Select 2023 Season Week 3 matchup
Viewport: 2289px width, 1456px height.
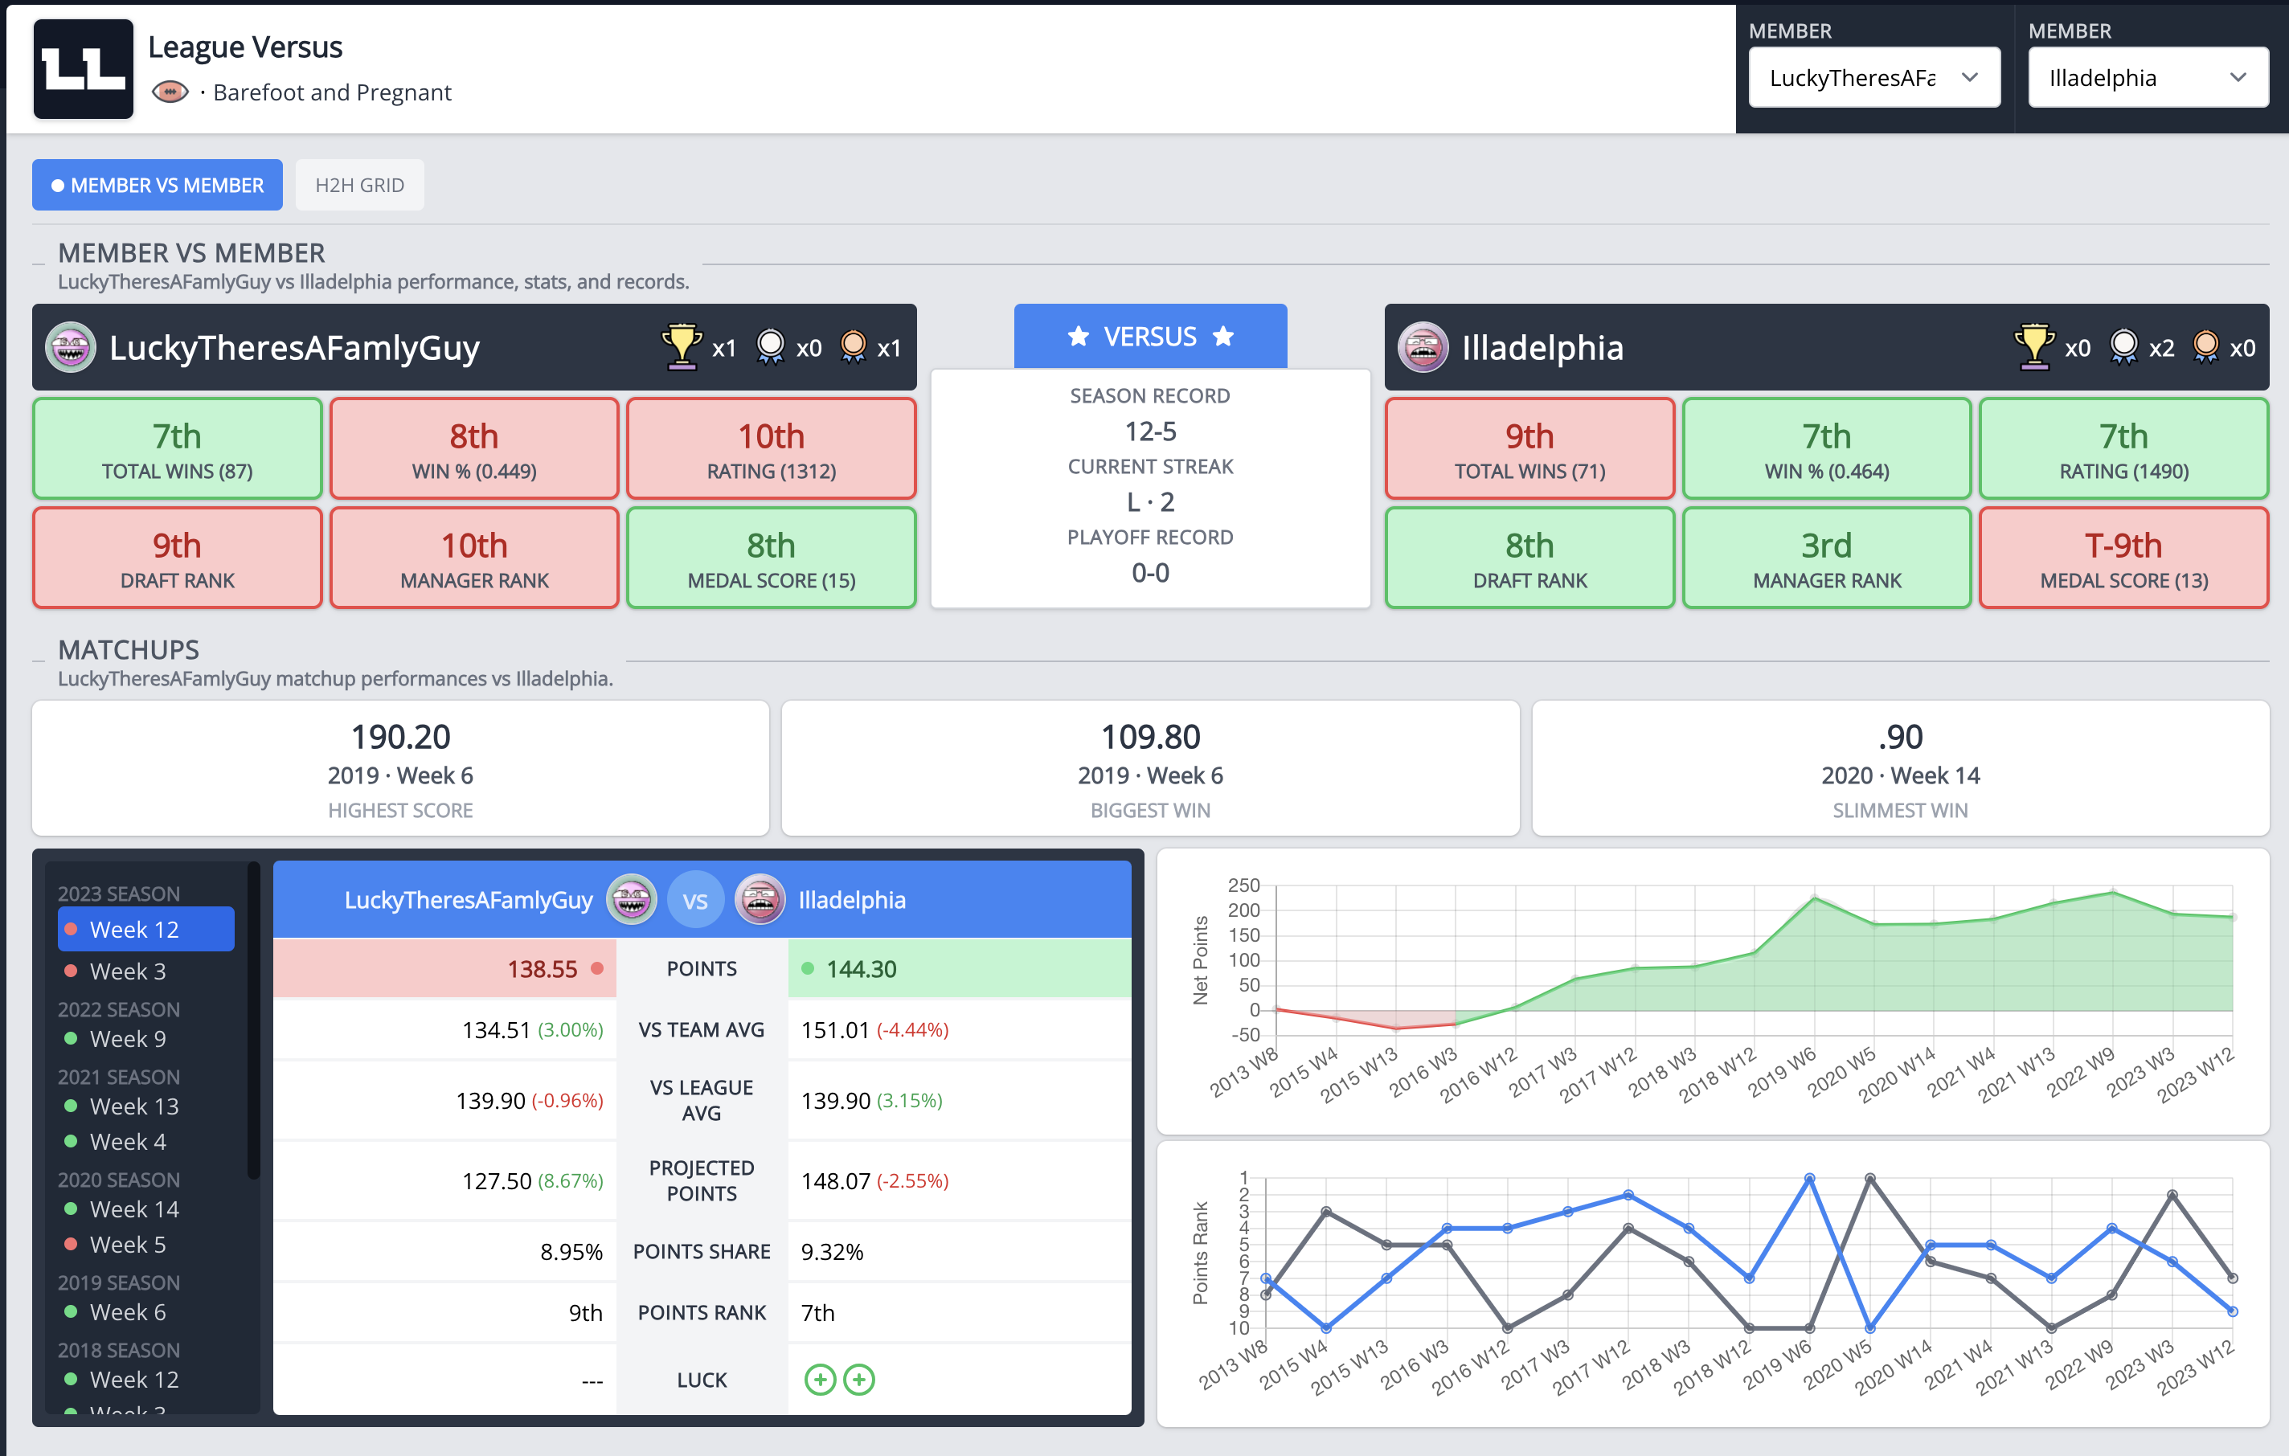tap(146, 971)
